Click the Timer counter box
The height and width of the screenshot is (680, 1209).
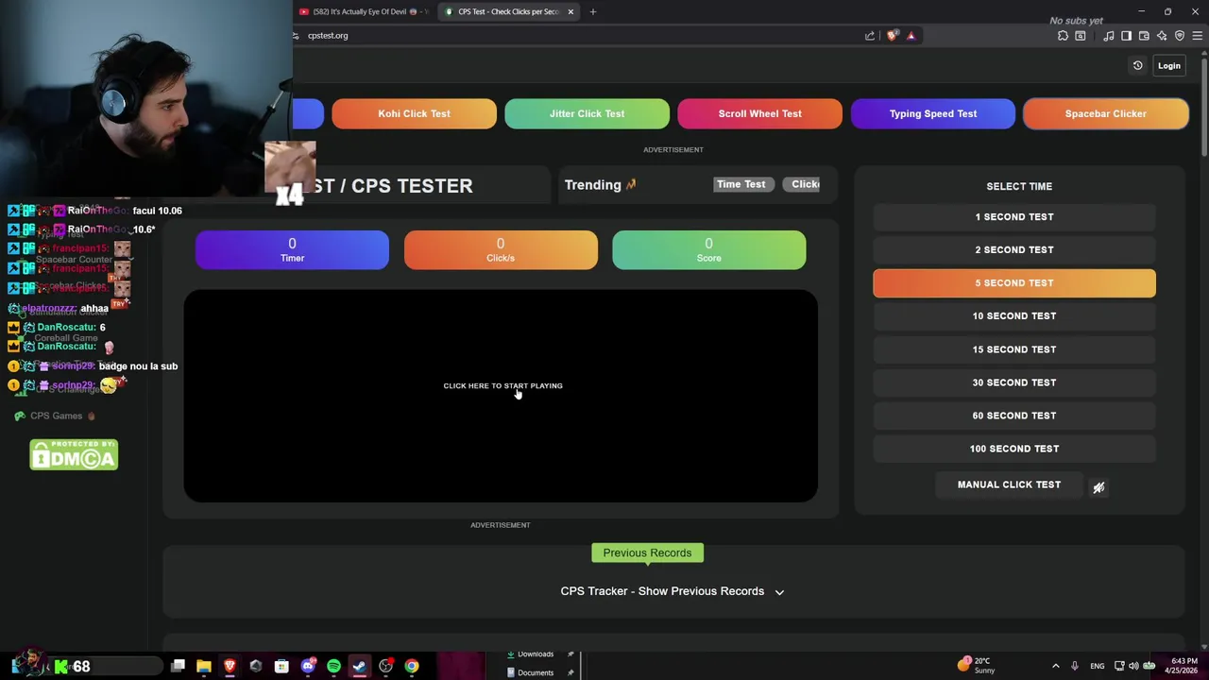click(x=292, y=250)
